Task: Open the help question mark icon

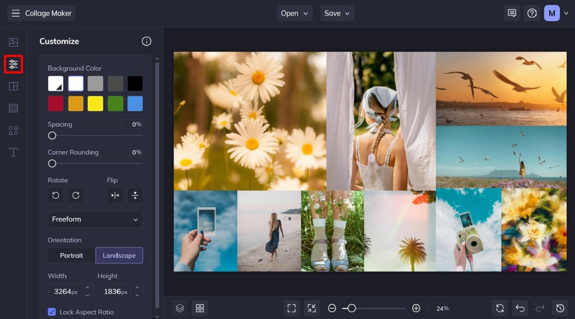Action: (532, 13)
